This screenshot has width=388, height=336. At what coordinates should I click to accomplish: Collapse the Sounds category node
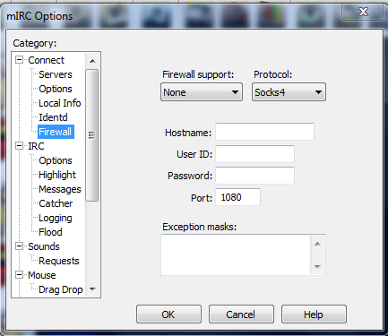coord(19,246)
